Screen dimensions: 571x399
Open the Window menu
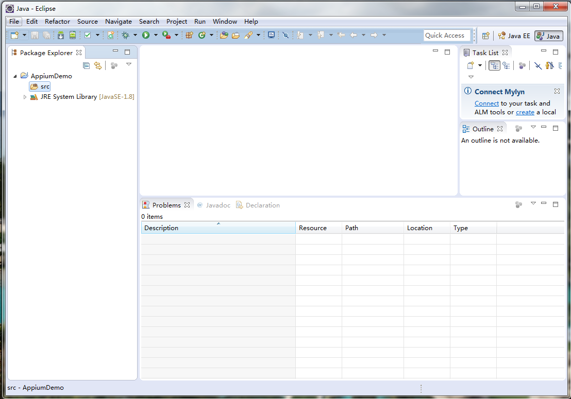(x=225, y=22)
